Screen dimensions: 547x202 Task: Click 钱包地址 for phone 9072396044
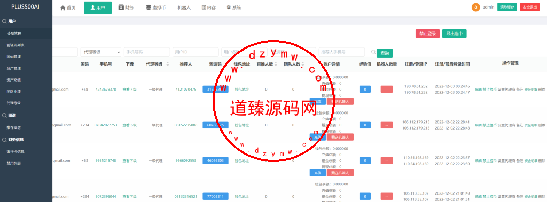point(242,197)
